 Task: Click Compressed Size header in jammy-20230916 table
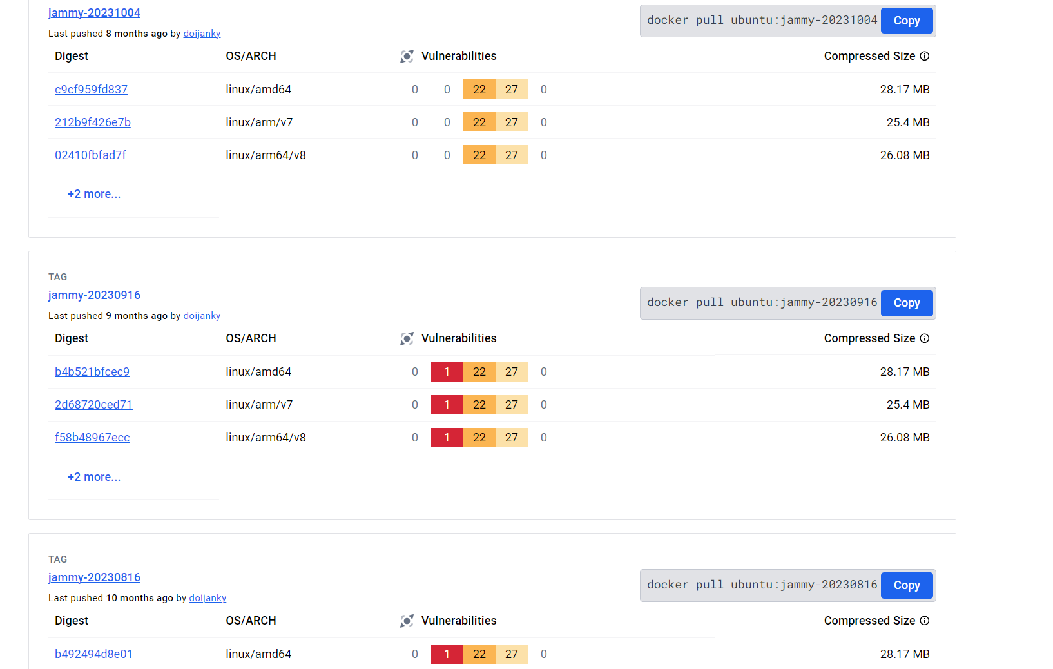pos(869,338)
